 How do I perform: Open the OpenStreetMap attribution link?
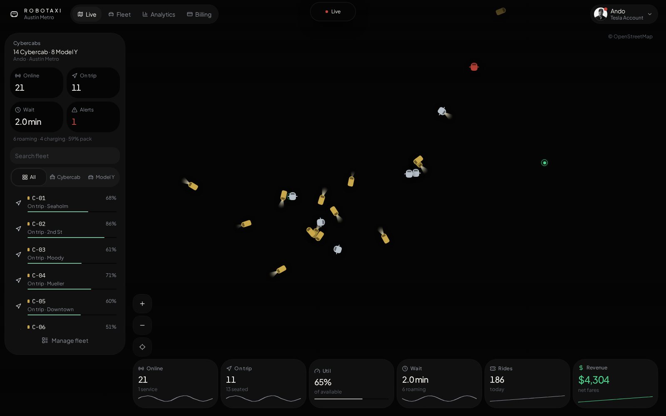tap(630, 37)
